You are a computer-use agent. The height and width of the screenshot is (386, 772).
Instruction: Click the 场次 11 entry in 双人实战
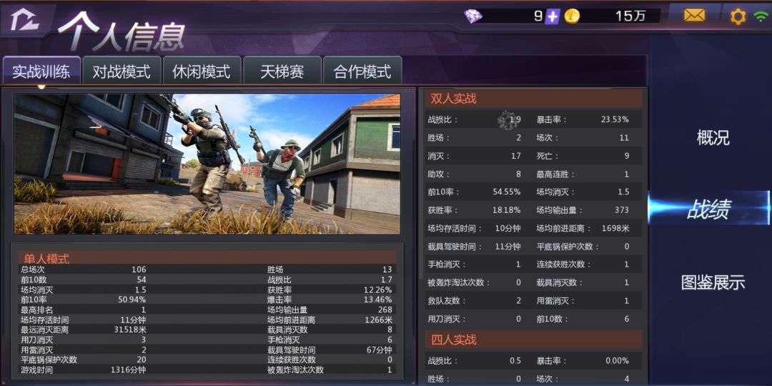click(x=583, y=138)
